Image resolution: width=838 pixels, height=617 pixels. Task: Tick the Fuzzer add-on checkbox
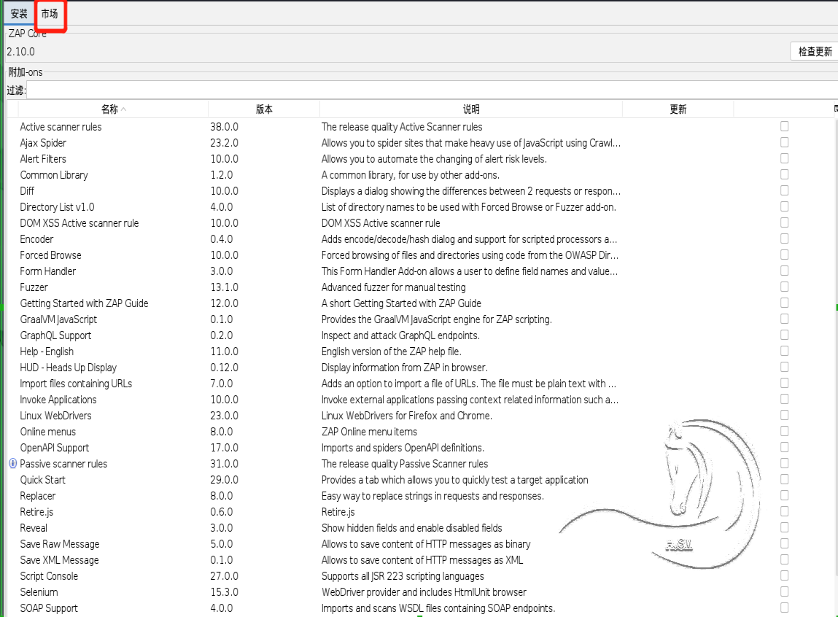coord(784,287)
